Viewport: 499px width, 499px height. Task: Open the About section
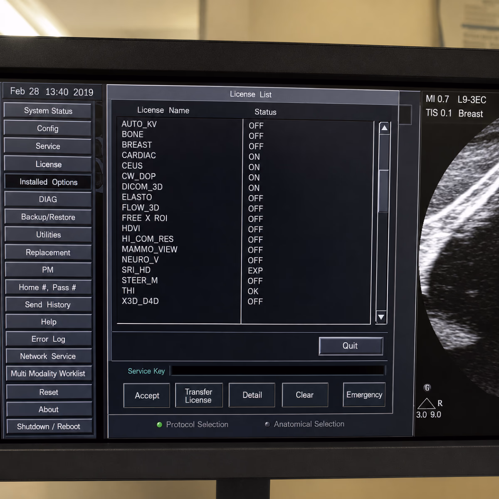pos(49,410)
